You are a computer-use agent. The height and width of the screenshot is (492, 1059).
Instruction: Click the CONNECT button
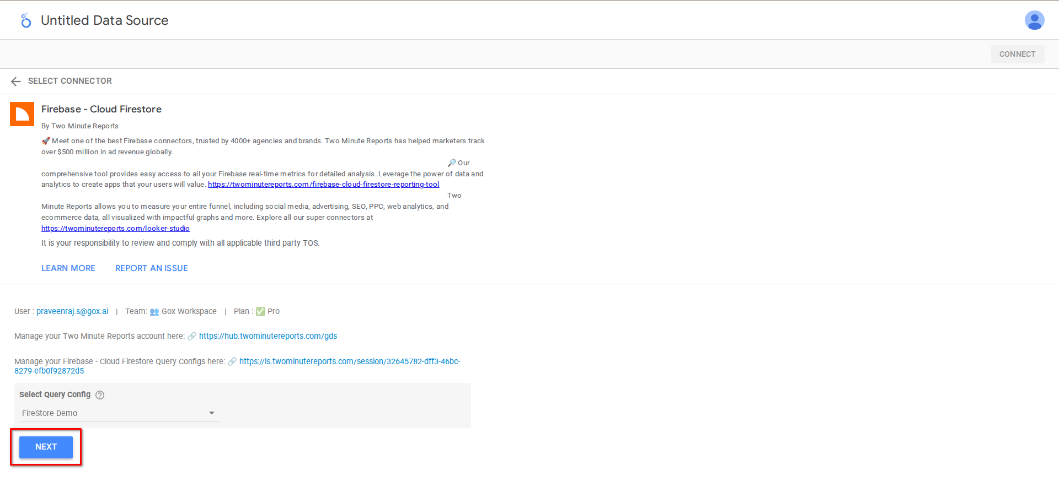tap(1017, 54)
